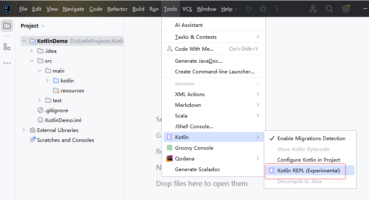Select Create Command-line Launcher...

pos(213,72)
